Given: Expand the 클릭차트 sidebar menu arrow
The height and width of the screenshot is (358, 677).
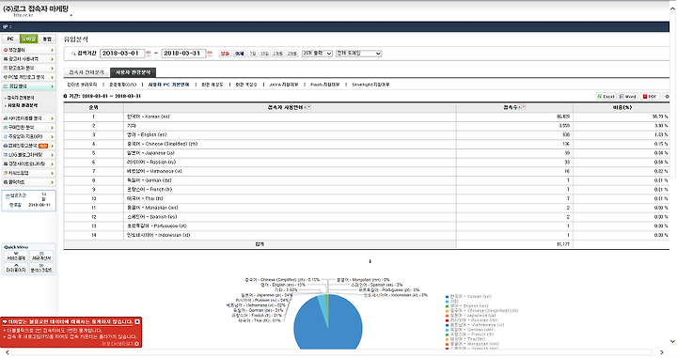Looking at the screenshot, I should [53, 182].
